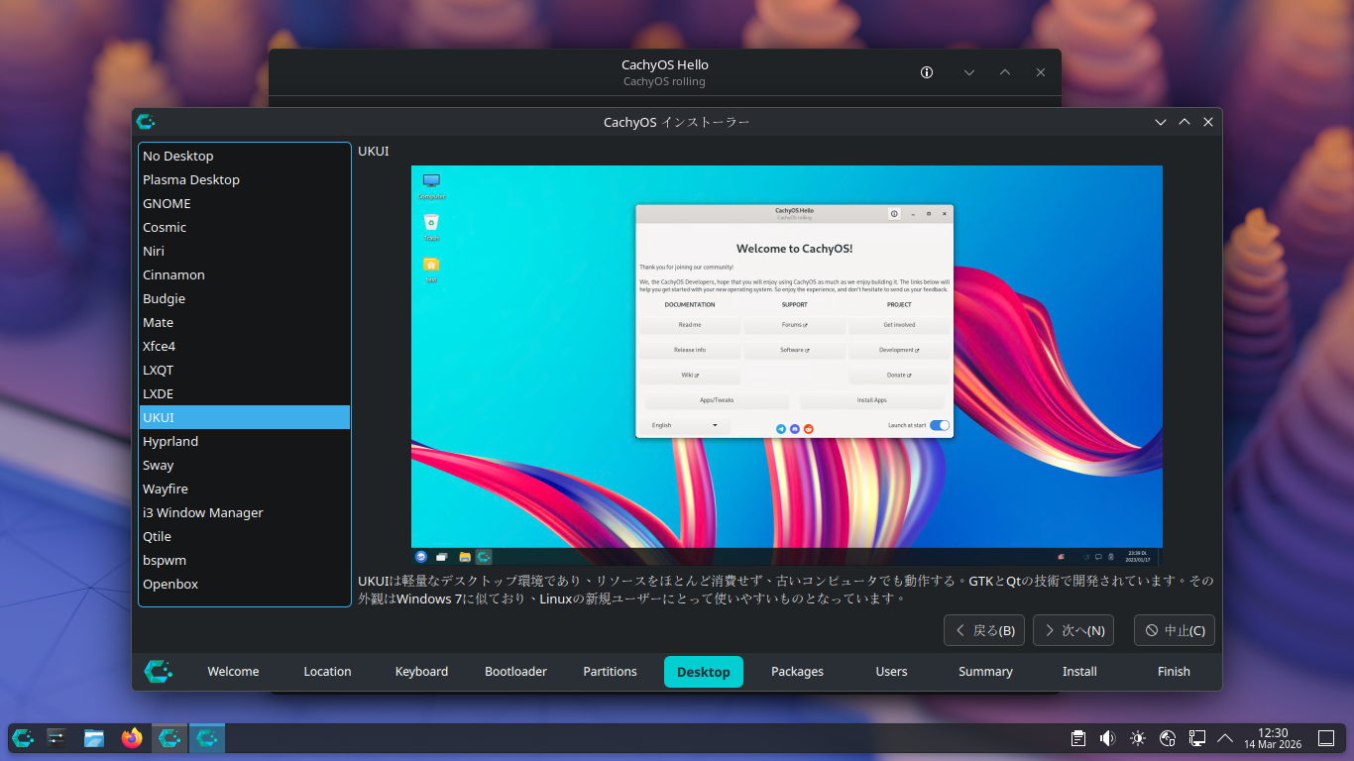Select the Install step
This screenshot has height=761, width=1354.
(x=1079, y=672)
